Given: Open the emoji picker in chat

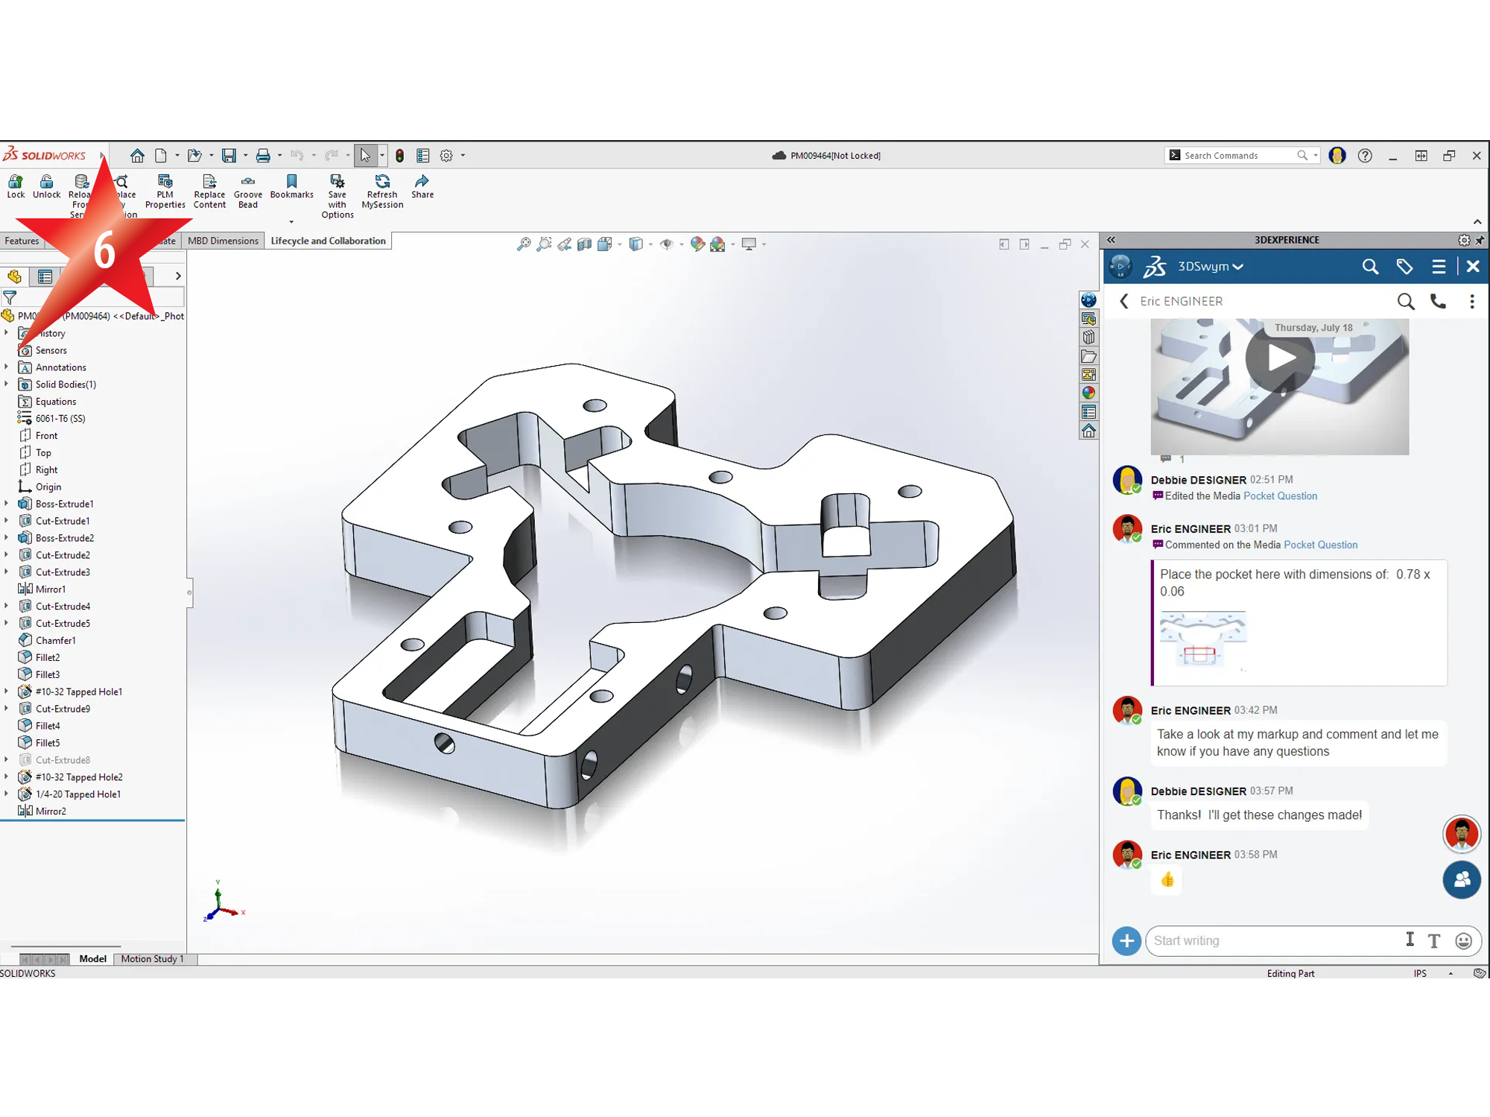Looking at the screenshot, I should point(1463,940).
